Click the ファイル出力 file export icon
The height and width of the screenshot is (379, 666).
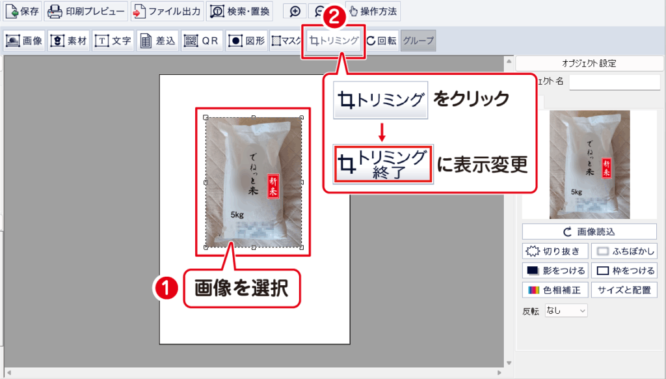tap(166, 12)
